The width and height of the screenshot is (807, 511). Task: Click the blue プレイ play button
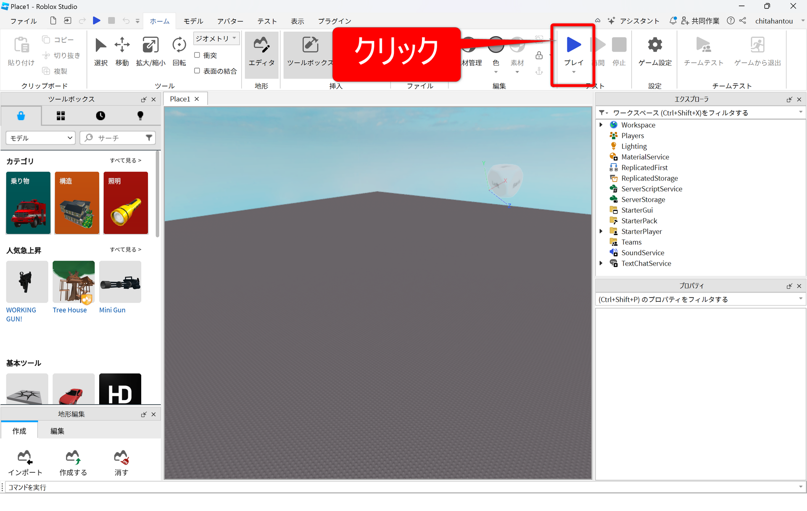573,45
